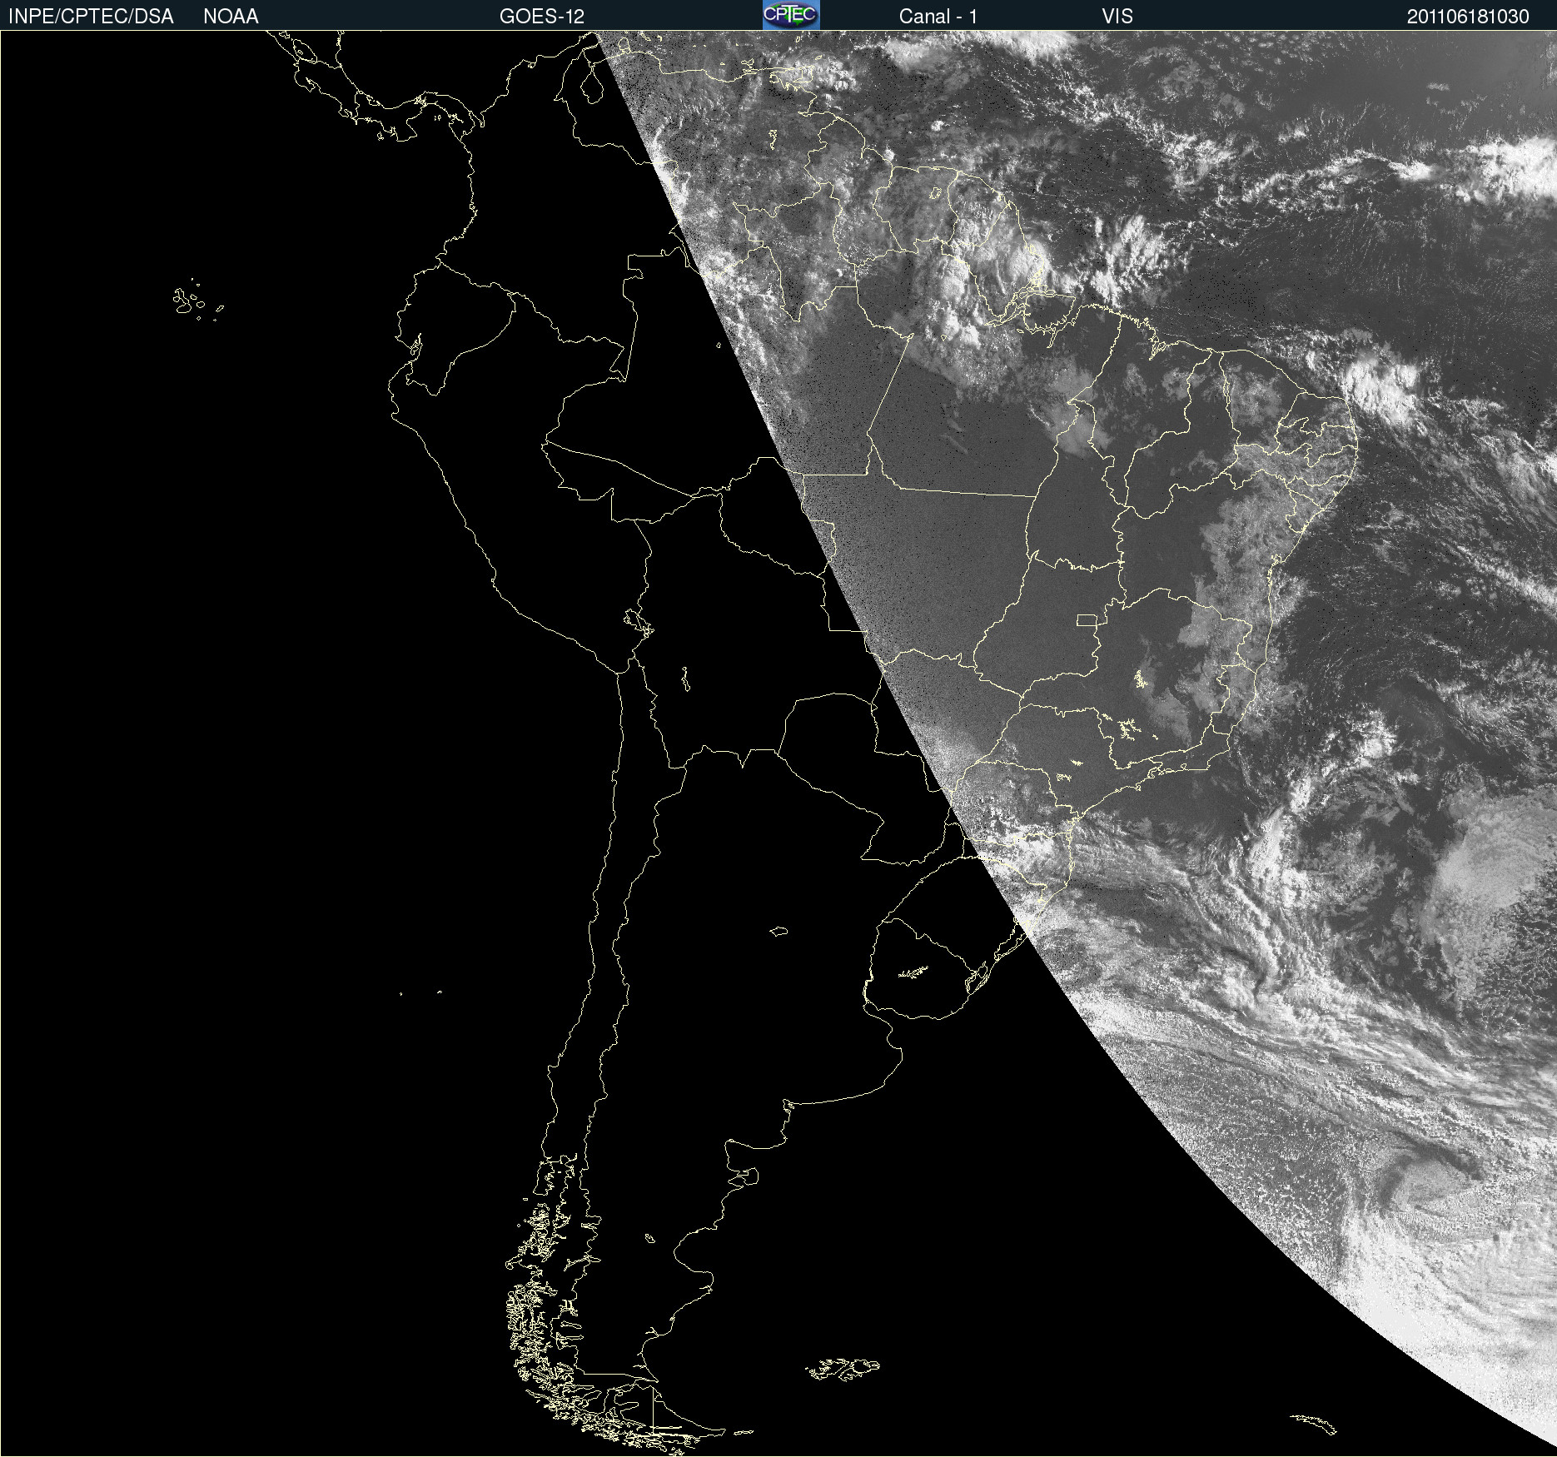Select the 201106181030 timestamp
The image size is (1557, 1457).
point(1468,17)
